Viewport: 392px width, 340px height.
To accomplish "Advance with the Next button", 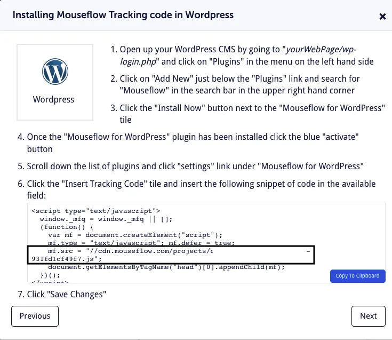I will pos(368,316).
